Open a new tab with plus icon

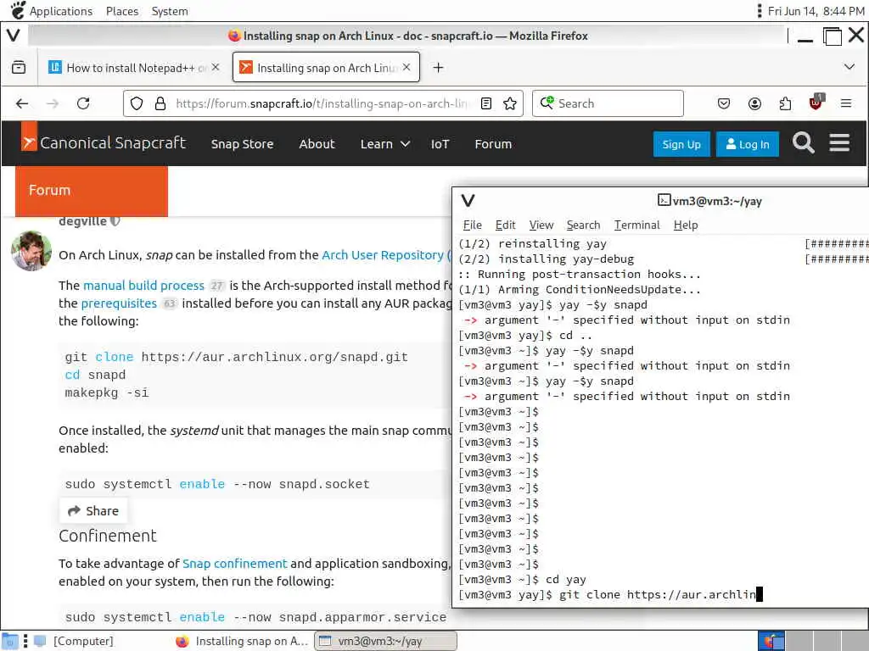pyautogui.click(x=439, y=68)
